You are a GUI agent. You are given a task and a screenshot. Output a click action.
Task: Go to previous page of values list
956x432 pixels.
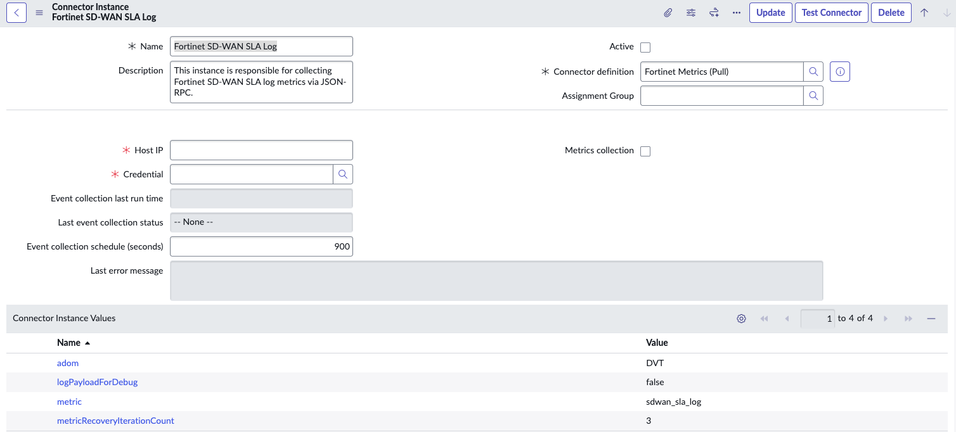point(787,319)
